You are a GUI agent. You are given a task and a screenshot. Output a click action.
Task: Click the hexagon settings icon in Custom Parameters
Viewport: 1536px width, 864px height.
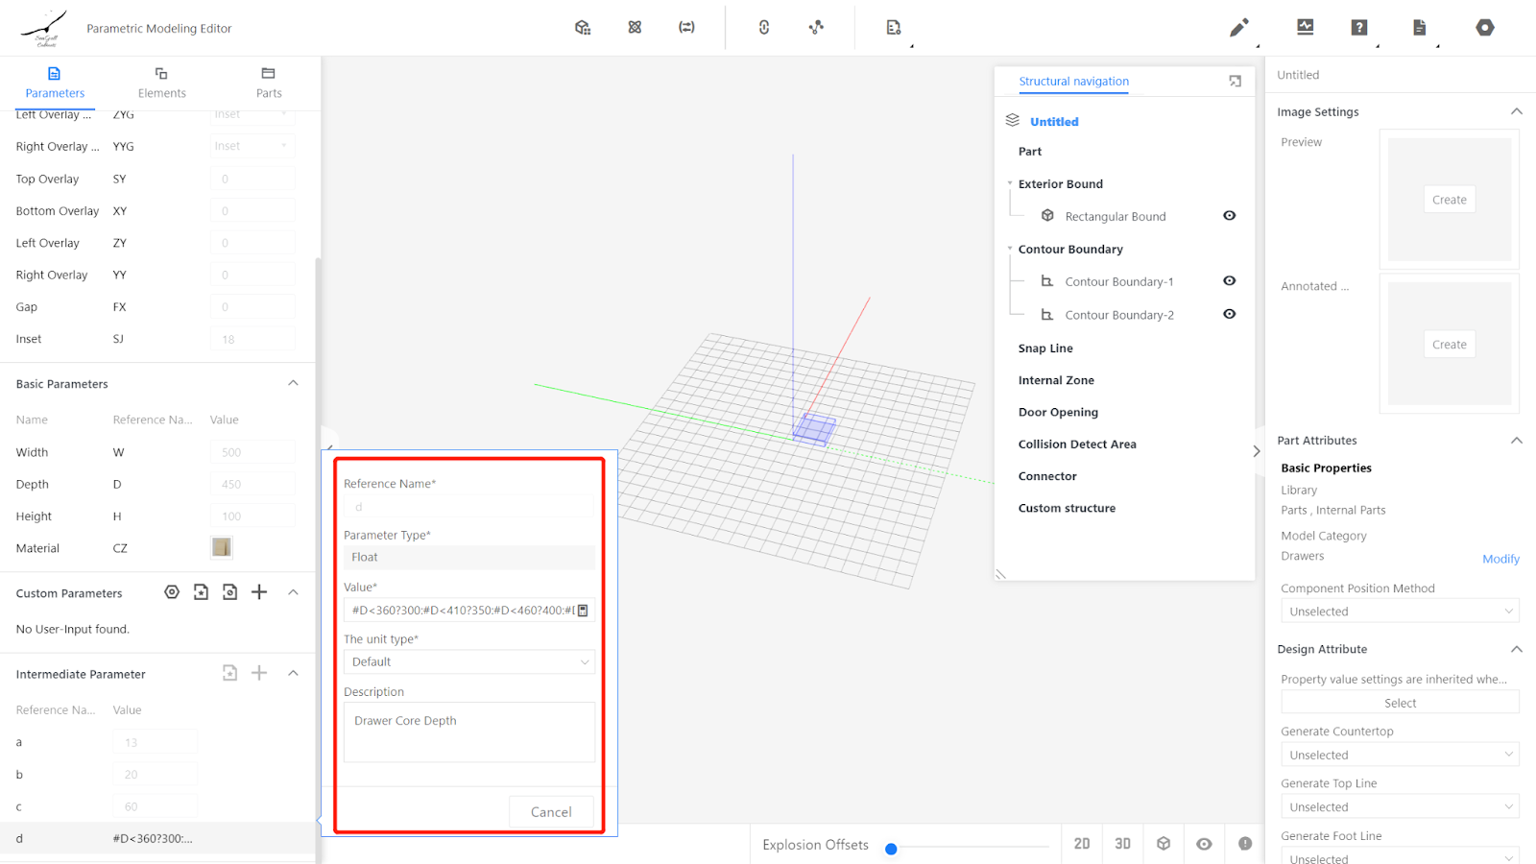pyautogui.click(x=172, y=592)
